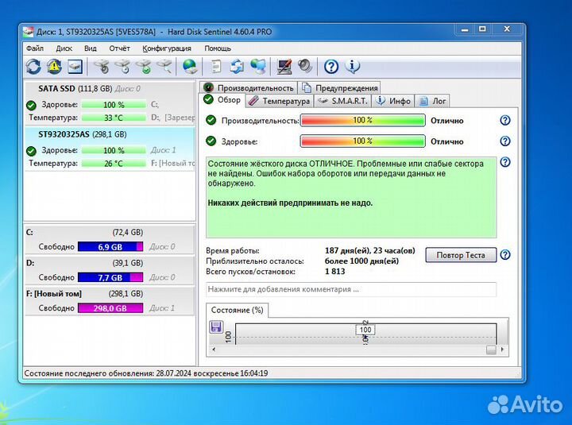Image resolution: width=572 pixels, height=425 pixels.
Task: Switch to the Температура tab
Action: [279, 101]
